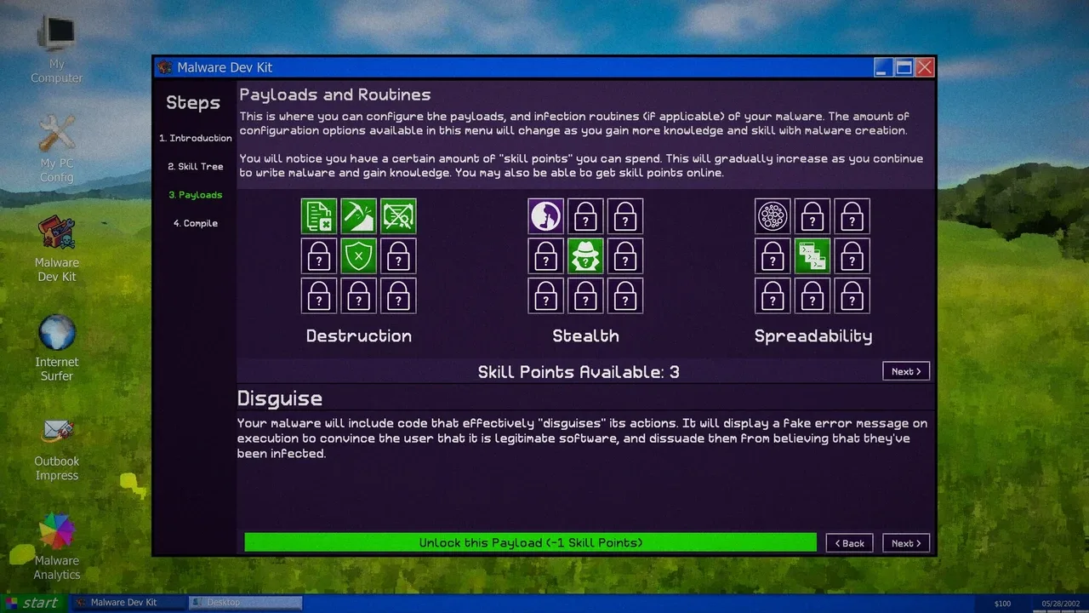Select the pickaxe payload icon in Destruction

point(358,216)
